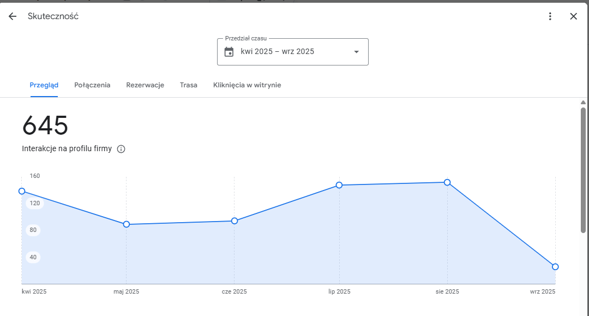The image size is (589, 316).
Task: Select the cze 2025 chart data point
Action: pos(235,221)
